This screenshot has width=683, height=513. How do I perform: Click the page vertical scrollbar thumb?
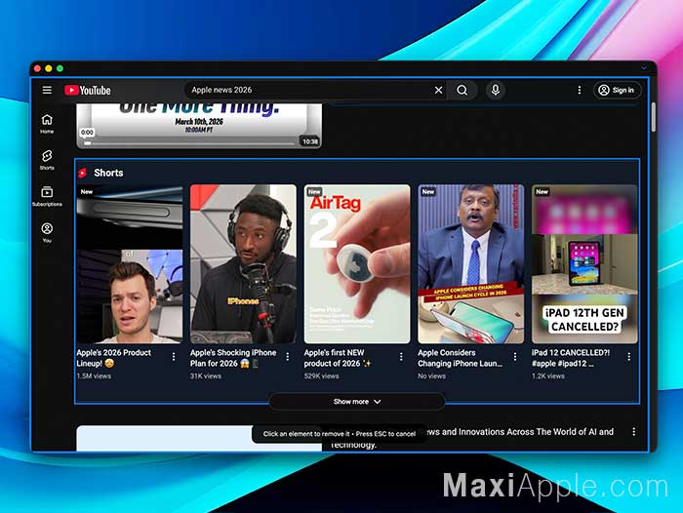(x=654, y=117)
